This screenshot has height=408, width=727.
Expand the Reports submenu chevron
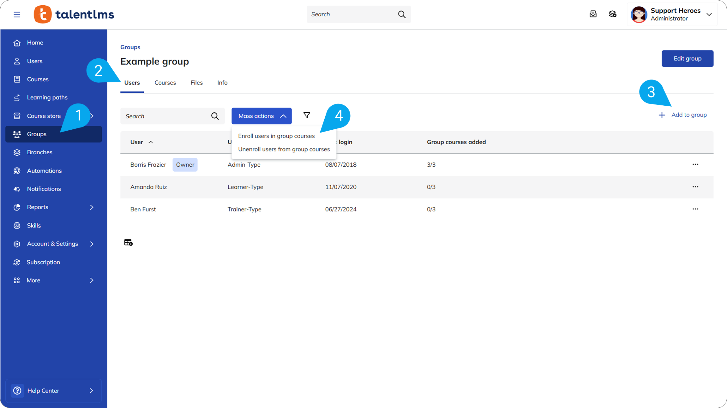pos(92,207)
